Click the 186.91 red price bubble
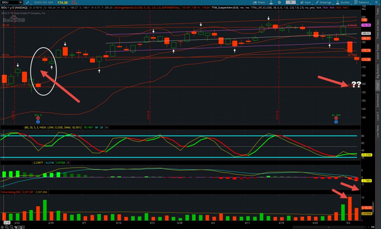This screenshot has height=229, width=381. click(366, 38)
